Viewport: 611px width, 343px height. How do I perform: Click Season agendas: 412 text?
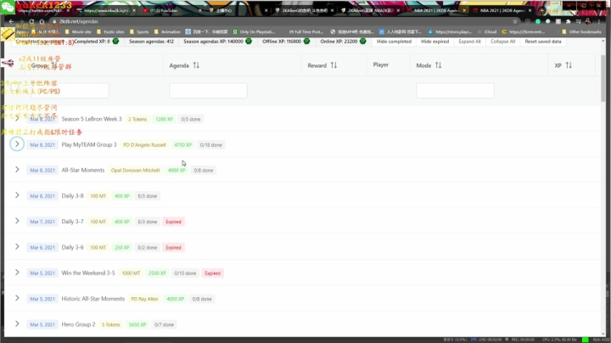[x=151, y=42]
